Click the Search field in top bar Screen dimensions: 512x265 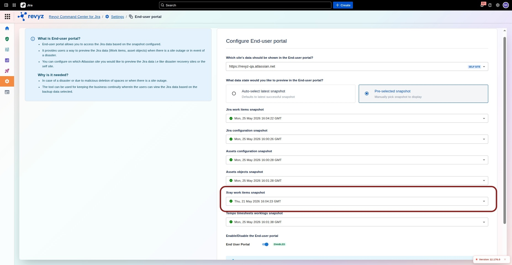pyautogui.click(x=245, y=5)
